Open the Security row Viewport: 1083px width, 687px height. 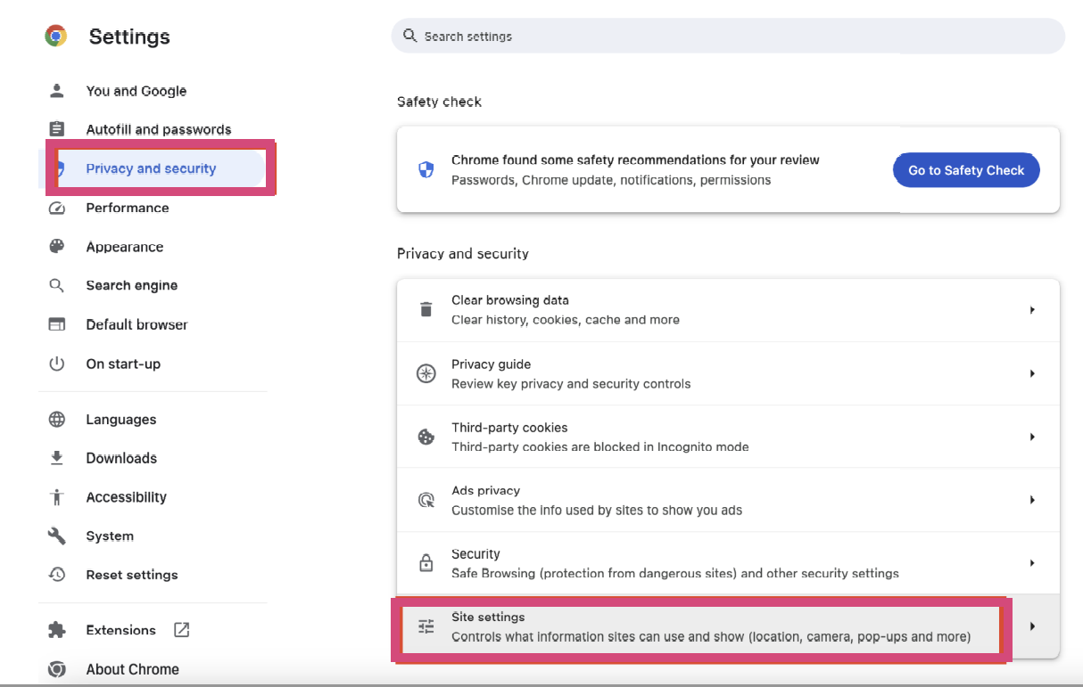(728, 563)
